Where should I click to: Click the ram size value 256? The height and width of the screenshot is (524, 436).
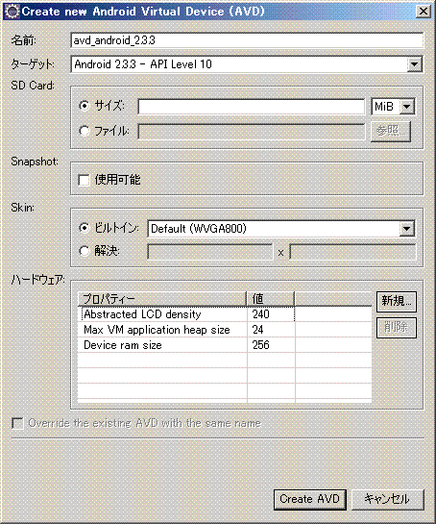click(260, 345)
